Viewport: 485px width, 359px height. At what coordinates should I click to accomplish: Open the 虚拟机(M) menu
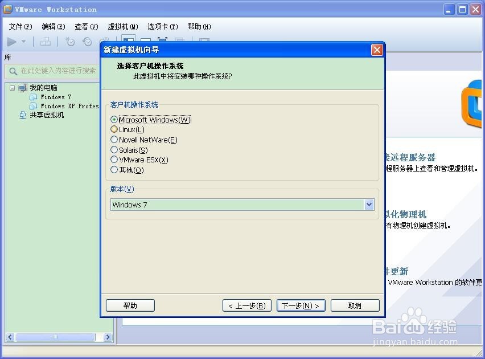tap(123, 27)
